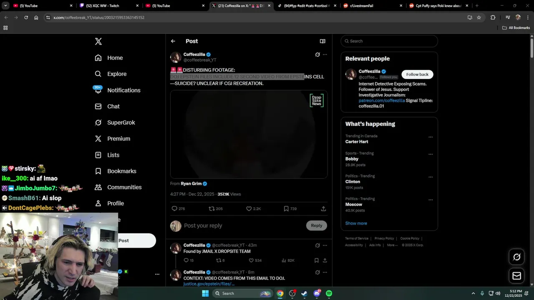The width and height of the screenshot is (534, 300).
Task: Click the browser address bar
Action: click(254, 17)
